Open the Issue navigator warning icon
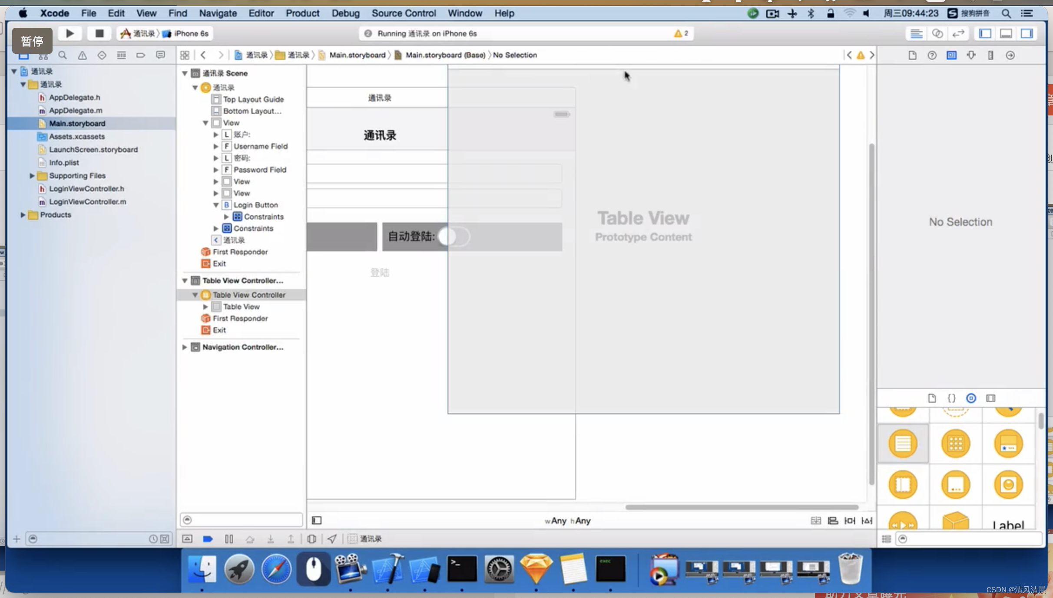1053x598 pixels. [82, 55]
